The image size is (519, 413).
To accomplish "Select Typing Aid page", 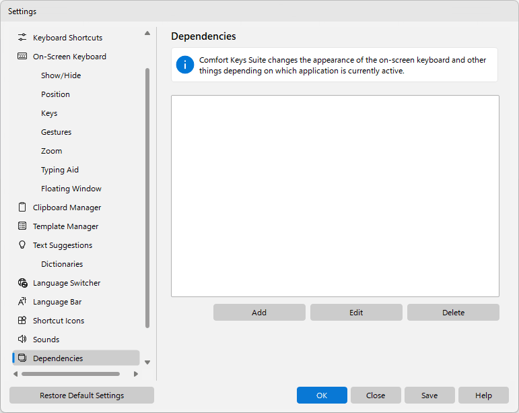I will [60, 170].
